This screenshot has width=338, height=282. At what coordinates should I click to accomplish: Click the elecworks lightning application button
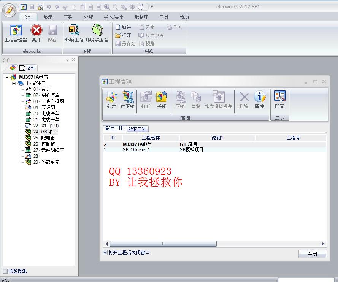(9, 10)
